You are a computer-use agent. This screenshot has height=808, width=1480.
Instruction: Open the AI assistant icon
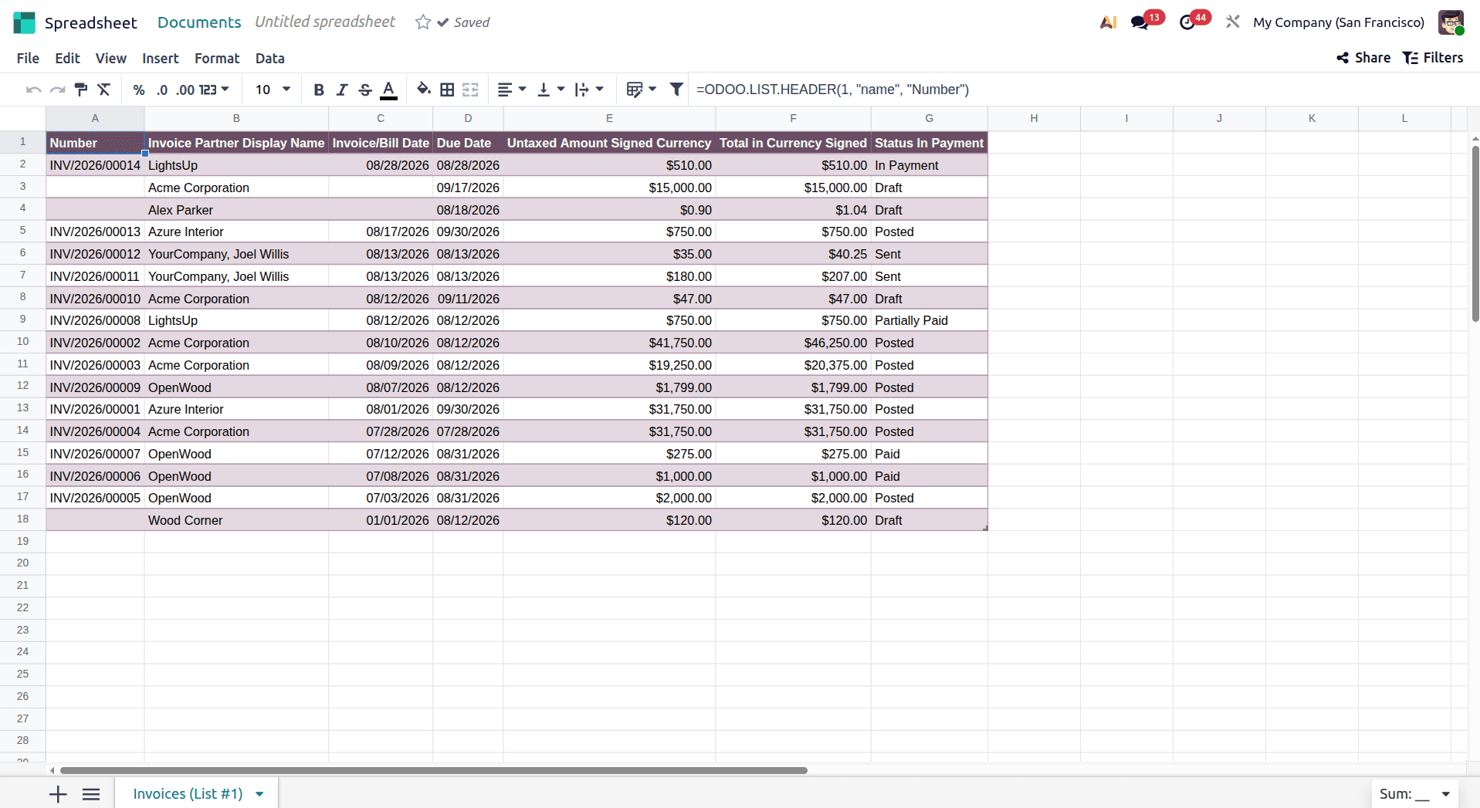(x=1108, y=22)
